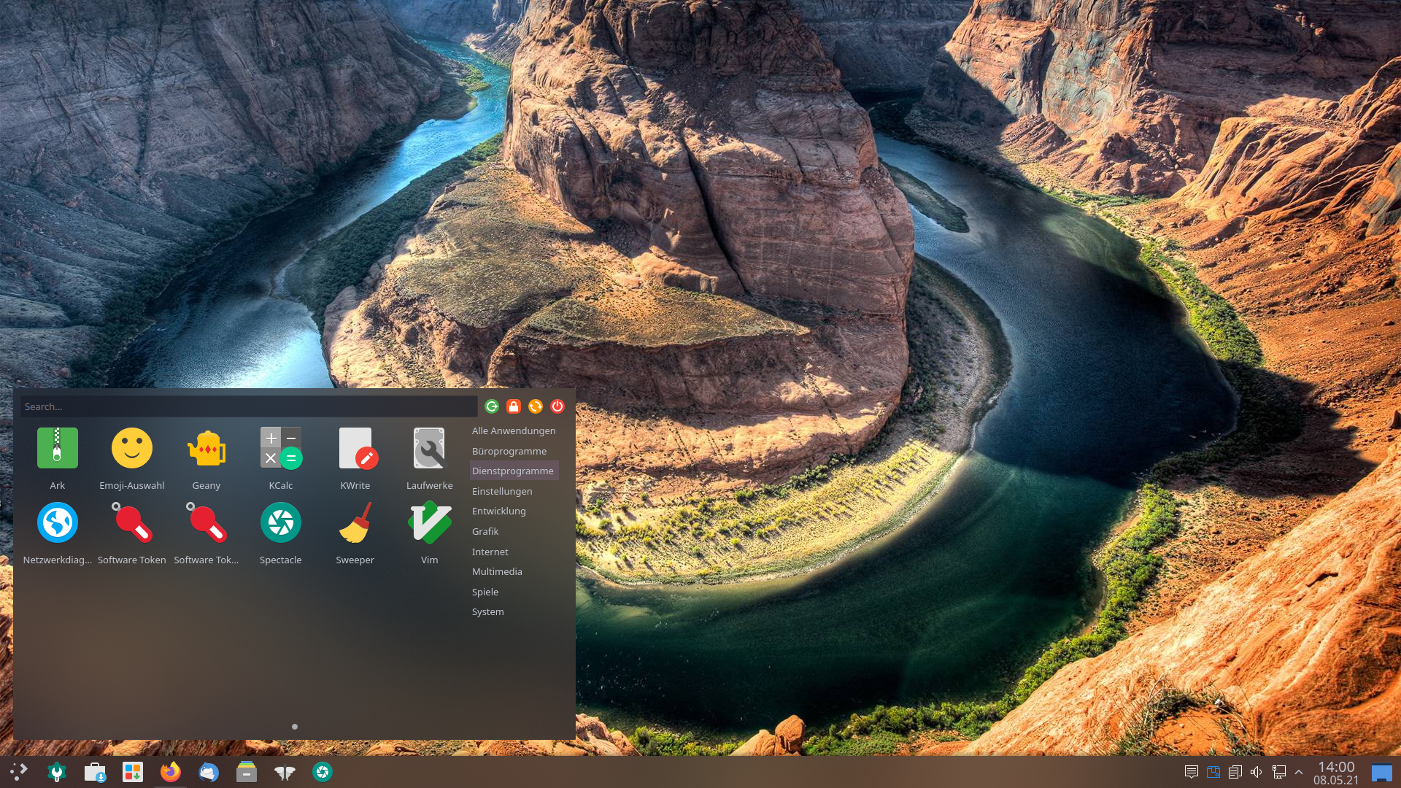
Task: Expand hidden system tray icons arrow
Action: (1299, 772)
